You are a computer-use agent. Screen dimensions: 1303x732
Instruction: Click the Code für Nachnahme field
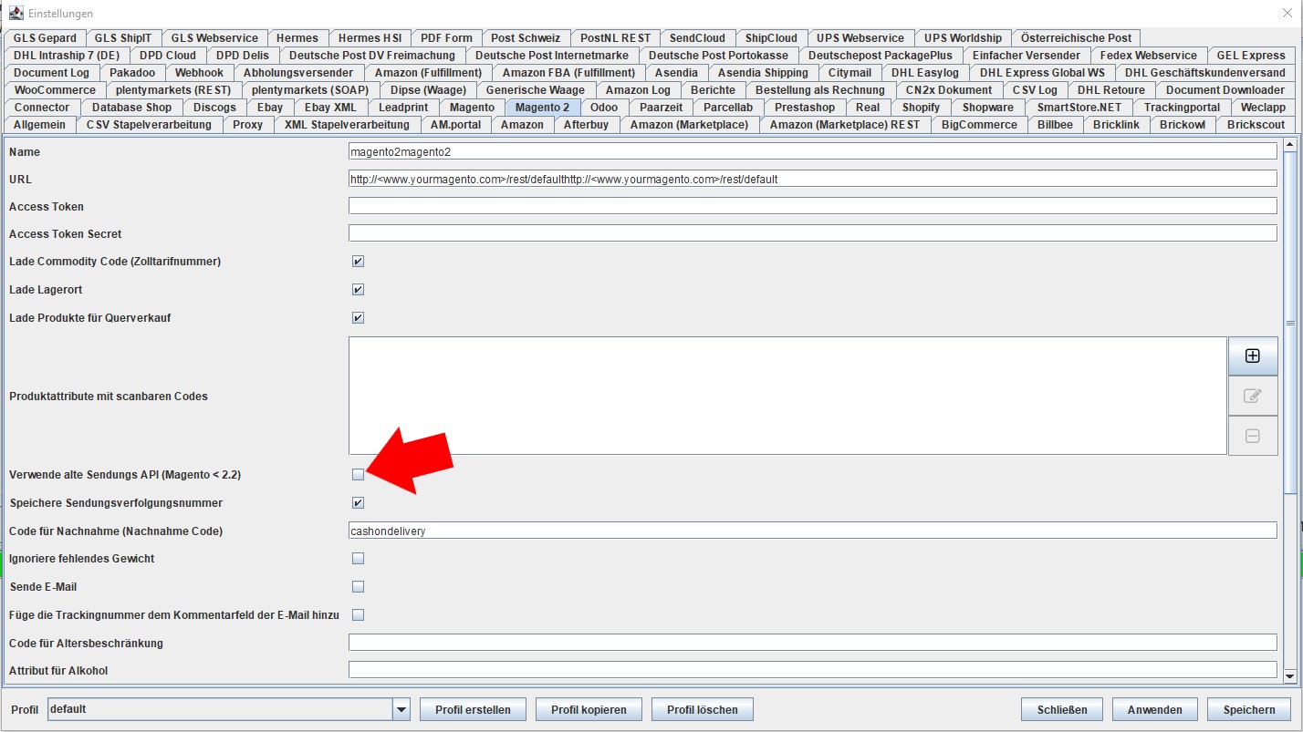coord(812,531)
